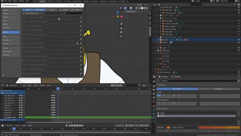Screen dimensions: 241x136
Task: Select the Pose Position button
Action: click(x=177, y=89)
